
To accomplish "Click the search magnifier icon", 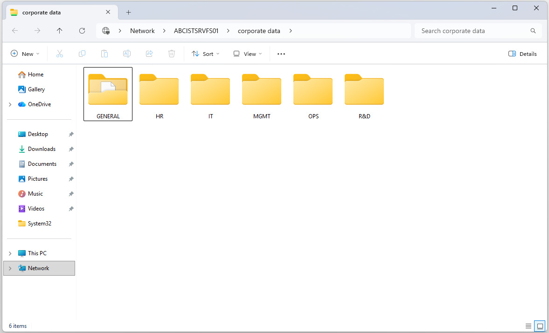I will tap(533, 31).
